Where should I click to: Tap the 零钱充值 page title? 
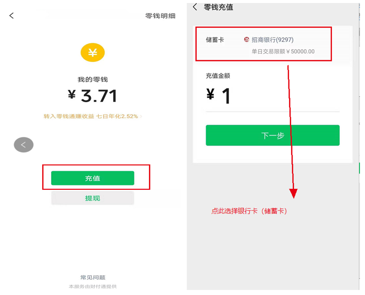218,7
